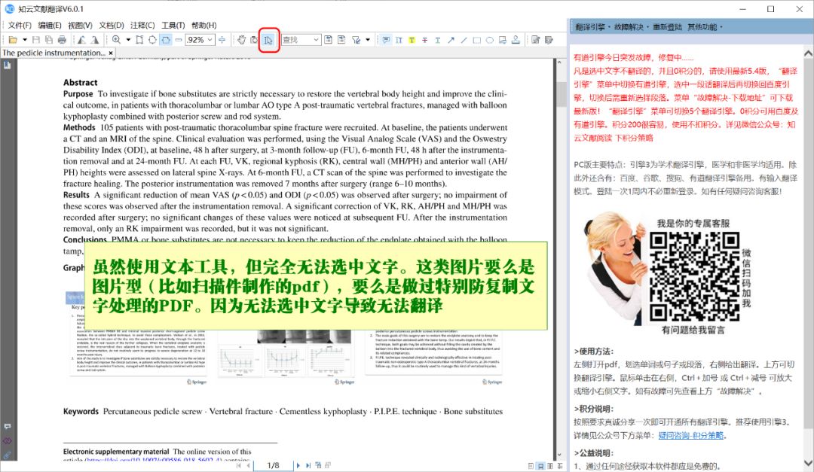Choose the strikethrough text annotation tool
The image size is (814, 472).
[425, 40]
